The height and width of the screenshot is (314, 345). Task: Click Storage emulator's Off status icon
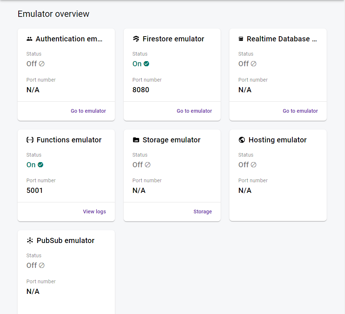(148, 165)
